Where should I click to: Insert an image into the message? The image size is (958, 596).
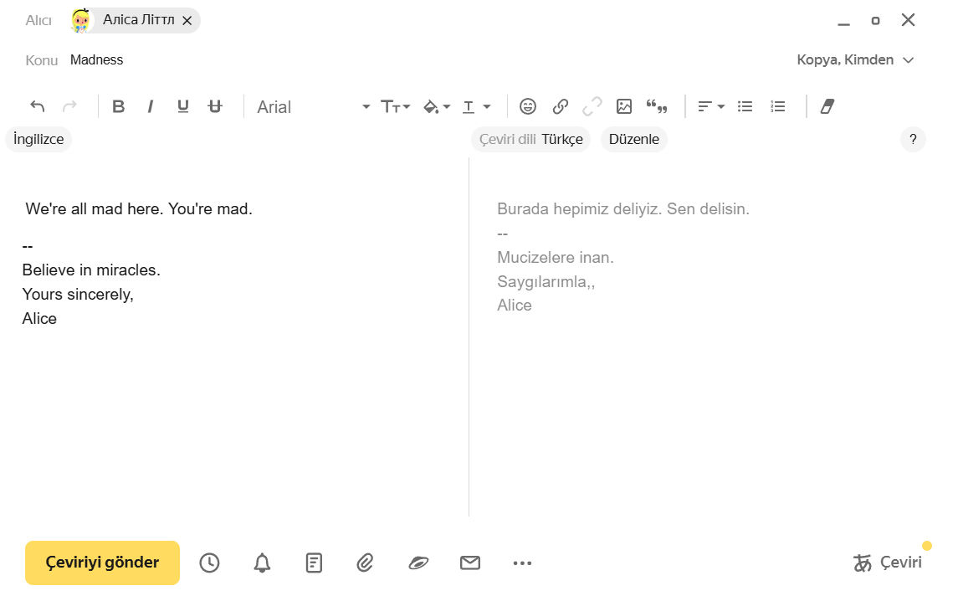[x=624, y=106]
